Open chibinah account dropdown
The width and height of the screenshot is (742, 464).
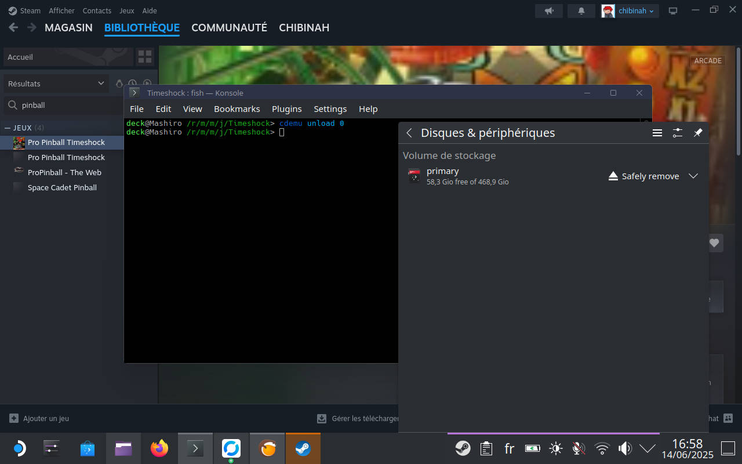pos(630,10)
